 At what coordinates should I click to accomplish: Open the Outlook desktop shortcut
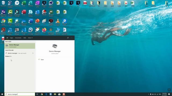pos(37,13)
